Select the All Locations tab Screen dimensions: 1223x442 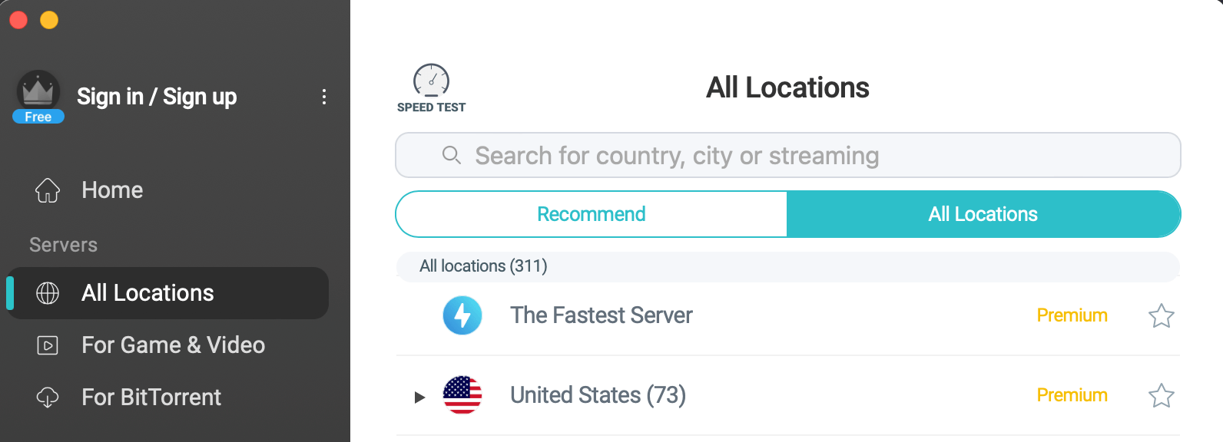[983, 214]
